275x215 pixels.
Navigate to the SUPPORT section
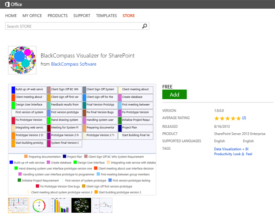(x=82, y=16)
